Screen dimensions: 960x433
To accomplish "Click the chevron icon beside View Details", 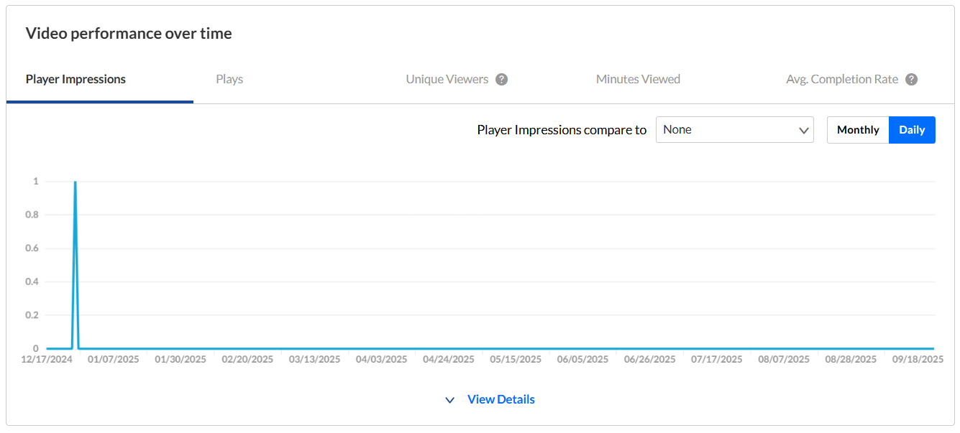I will click(450, 400).
